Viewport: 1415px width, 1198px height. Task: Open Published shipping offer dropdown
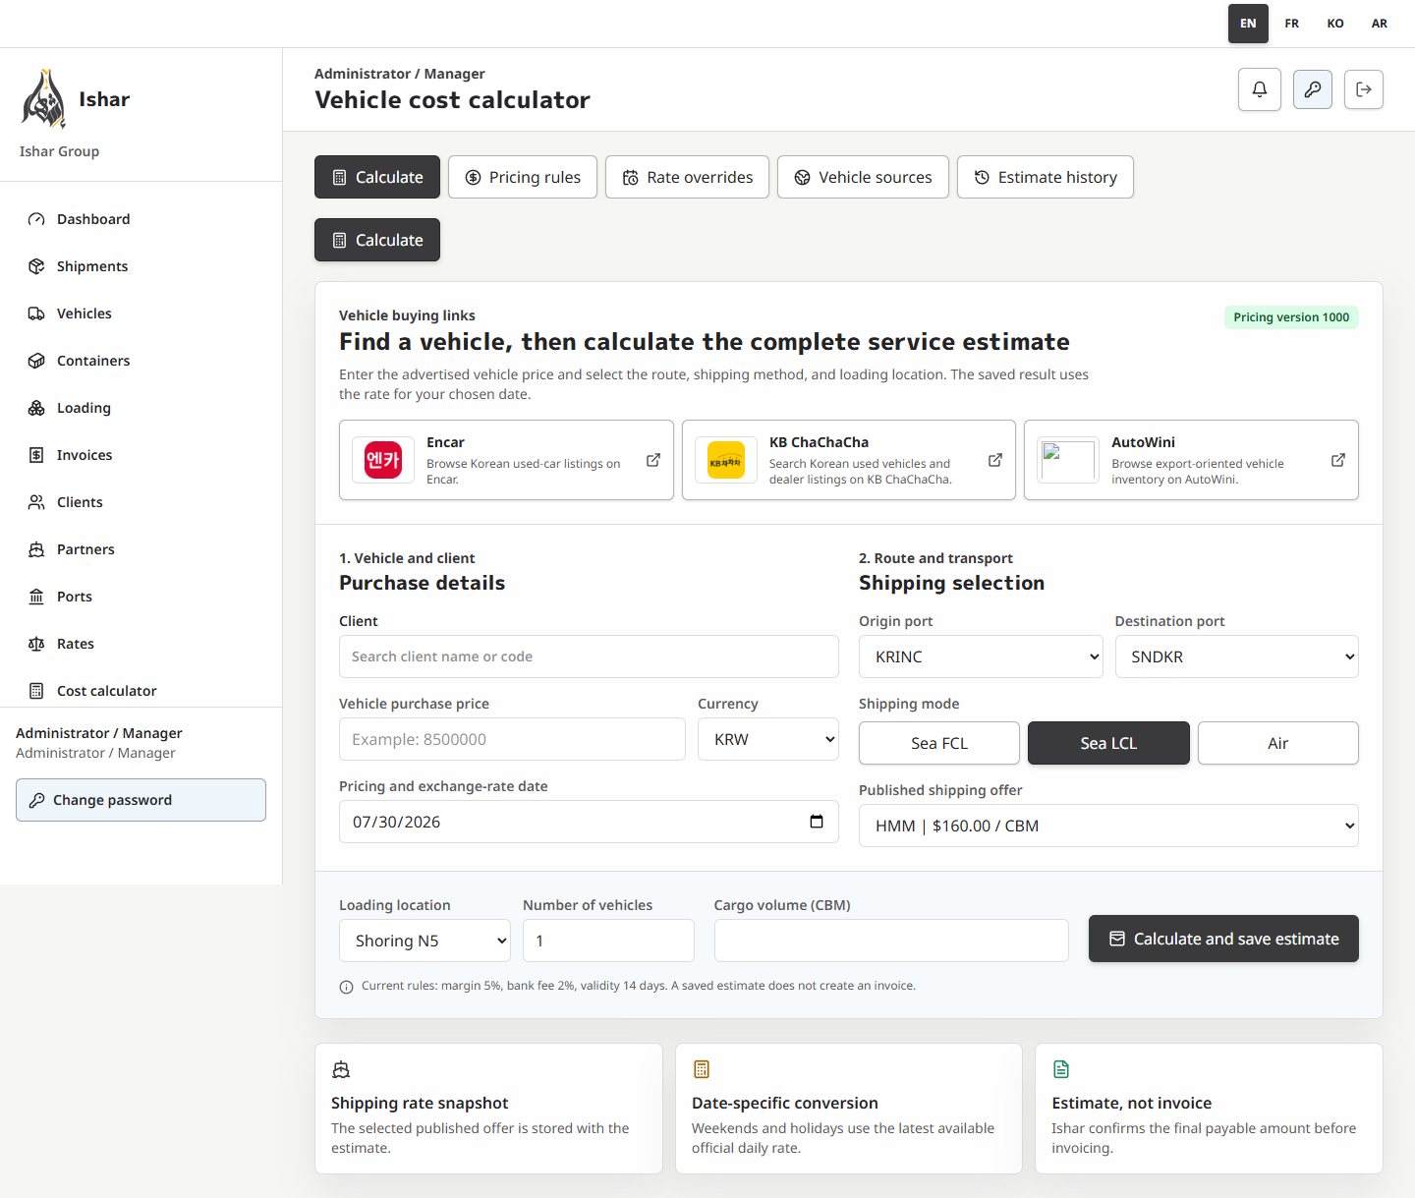[1108, 826]
